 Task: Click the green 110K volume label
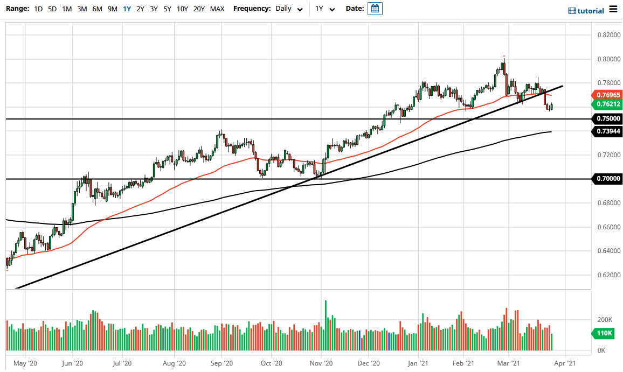(x=604, y=333)
